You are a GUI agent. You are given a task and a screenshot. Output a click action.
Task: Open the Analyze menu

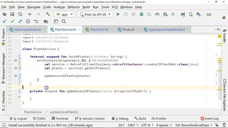tap(59, 7)
